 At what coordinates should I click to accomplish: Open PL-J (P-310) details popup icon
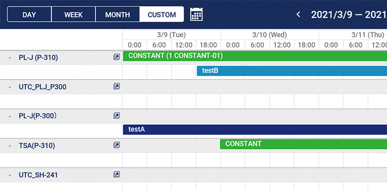click(x=117, y=57)
